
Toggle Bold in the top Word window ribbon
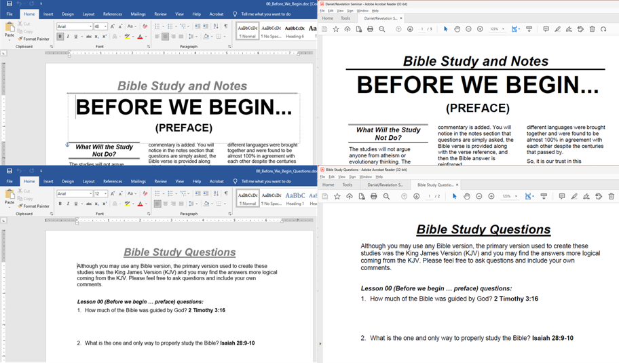coord(60,37)
